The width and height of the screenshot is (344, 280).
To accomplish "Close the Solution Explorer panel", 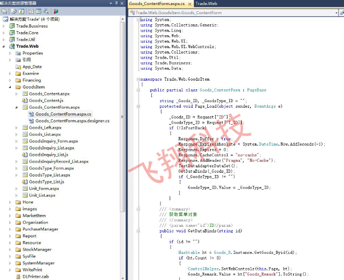I will point(122,3).
